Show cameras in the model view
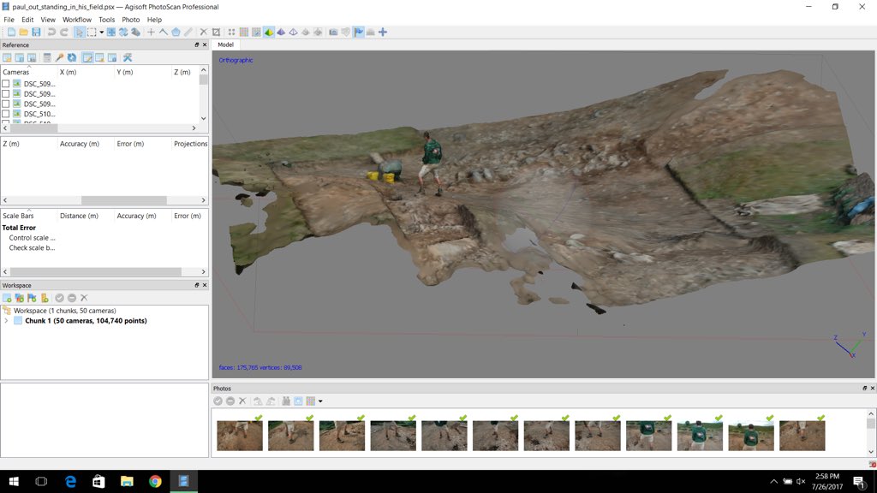This screenshot has height=493, width=877. (333, 33)
